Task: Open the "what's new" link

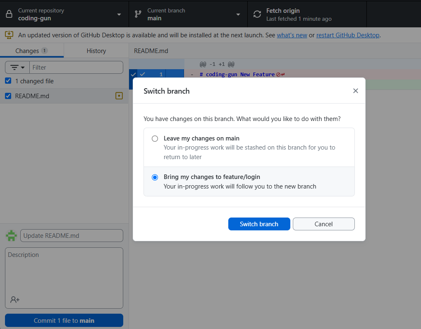Action: [292, 35]
